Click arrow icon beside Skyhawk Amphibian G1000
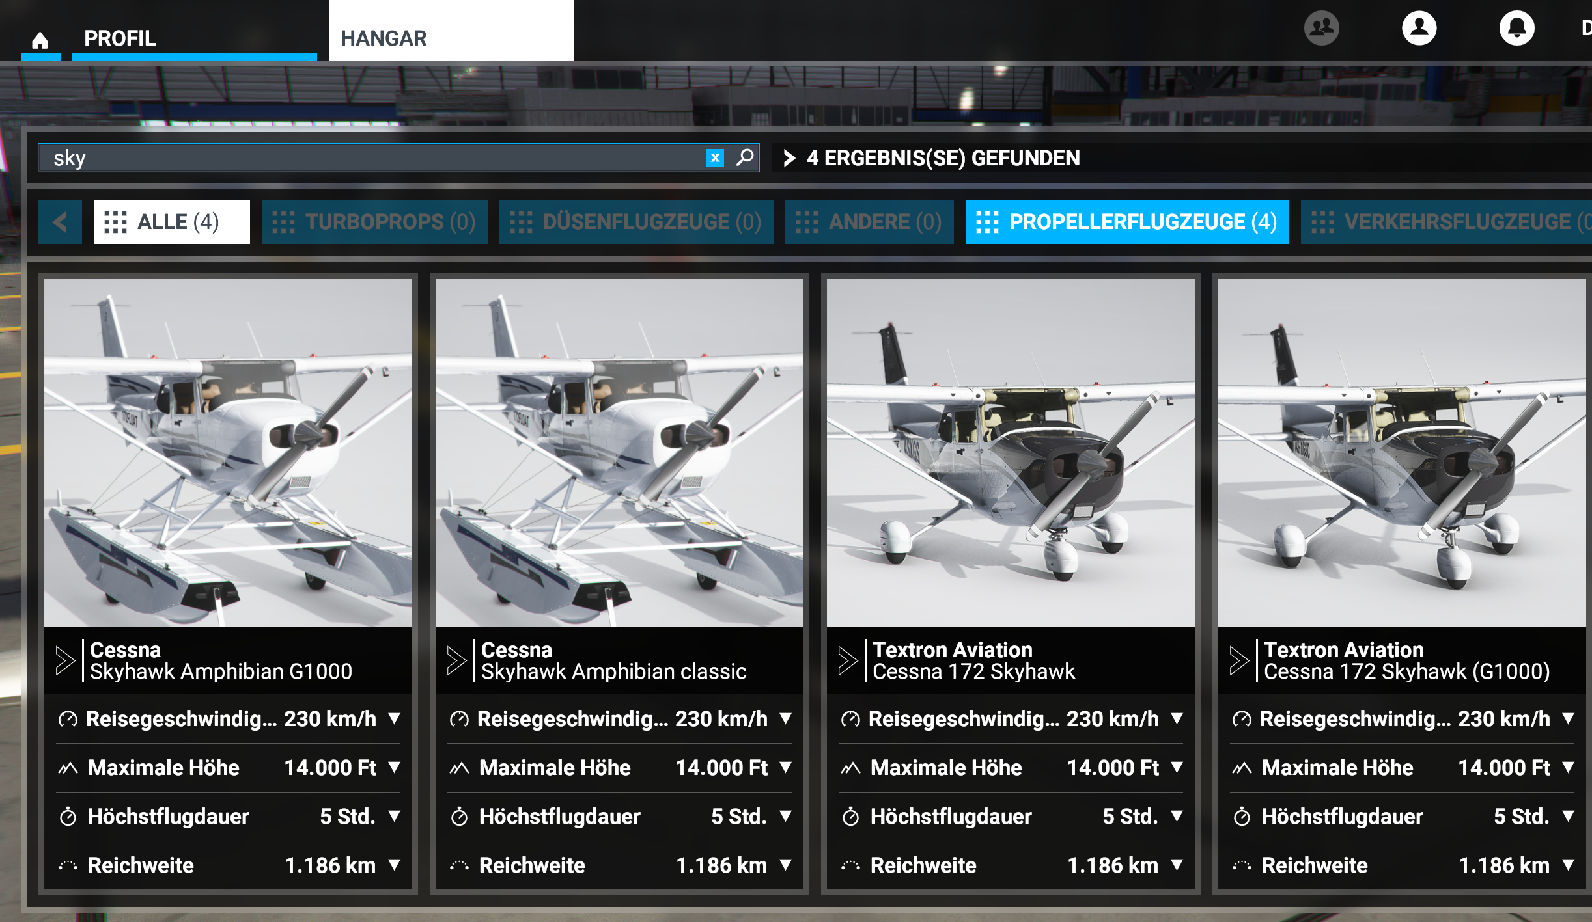Image resolution: width=1592 pixels, height=922 pixels. click(x=65, y=660)
